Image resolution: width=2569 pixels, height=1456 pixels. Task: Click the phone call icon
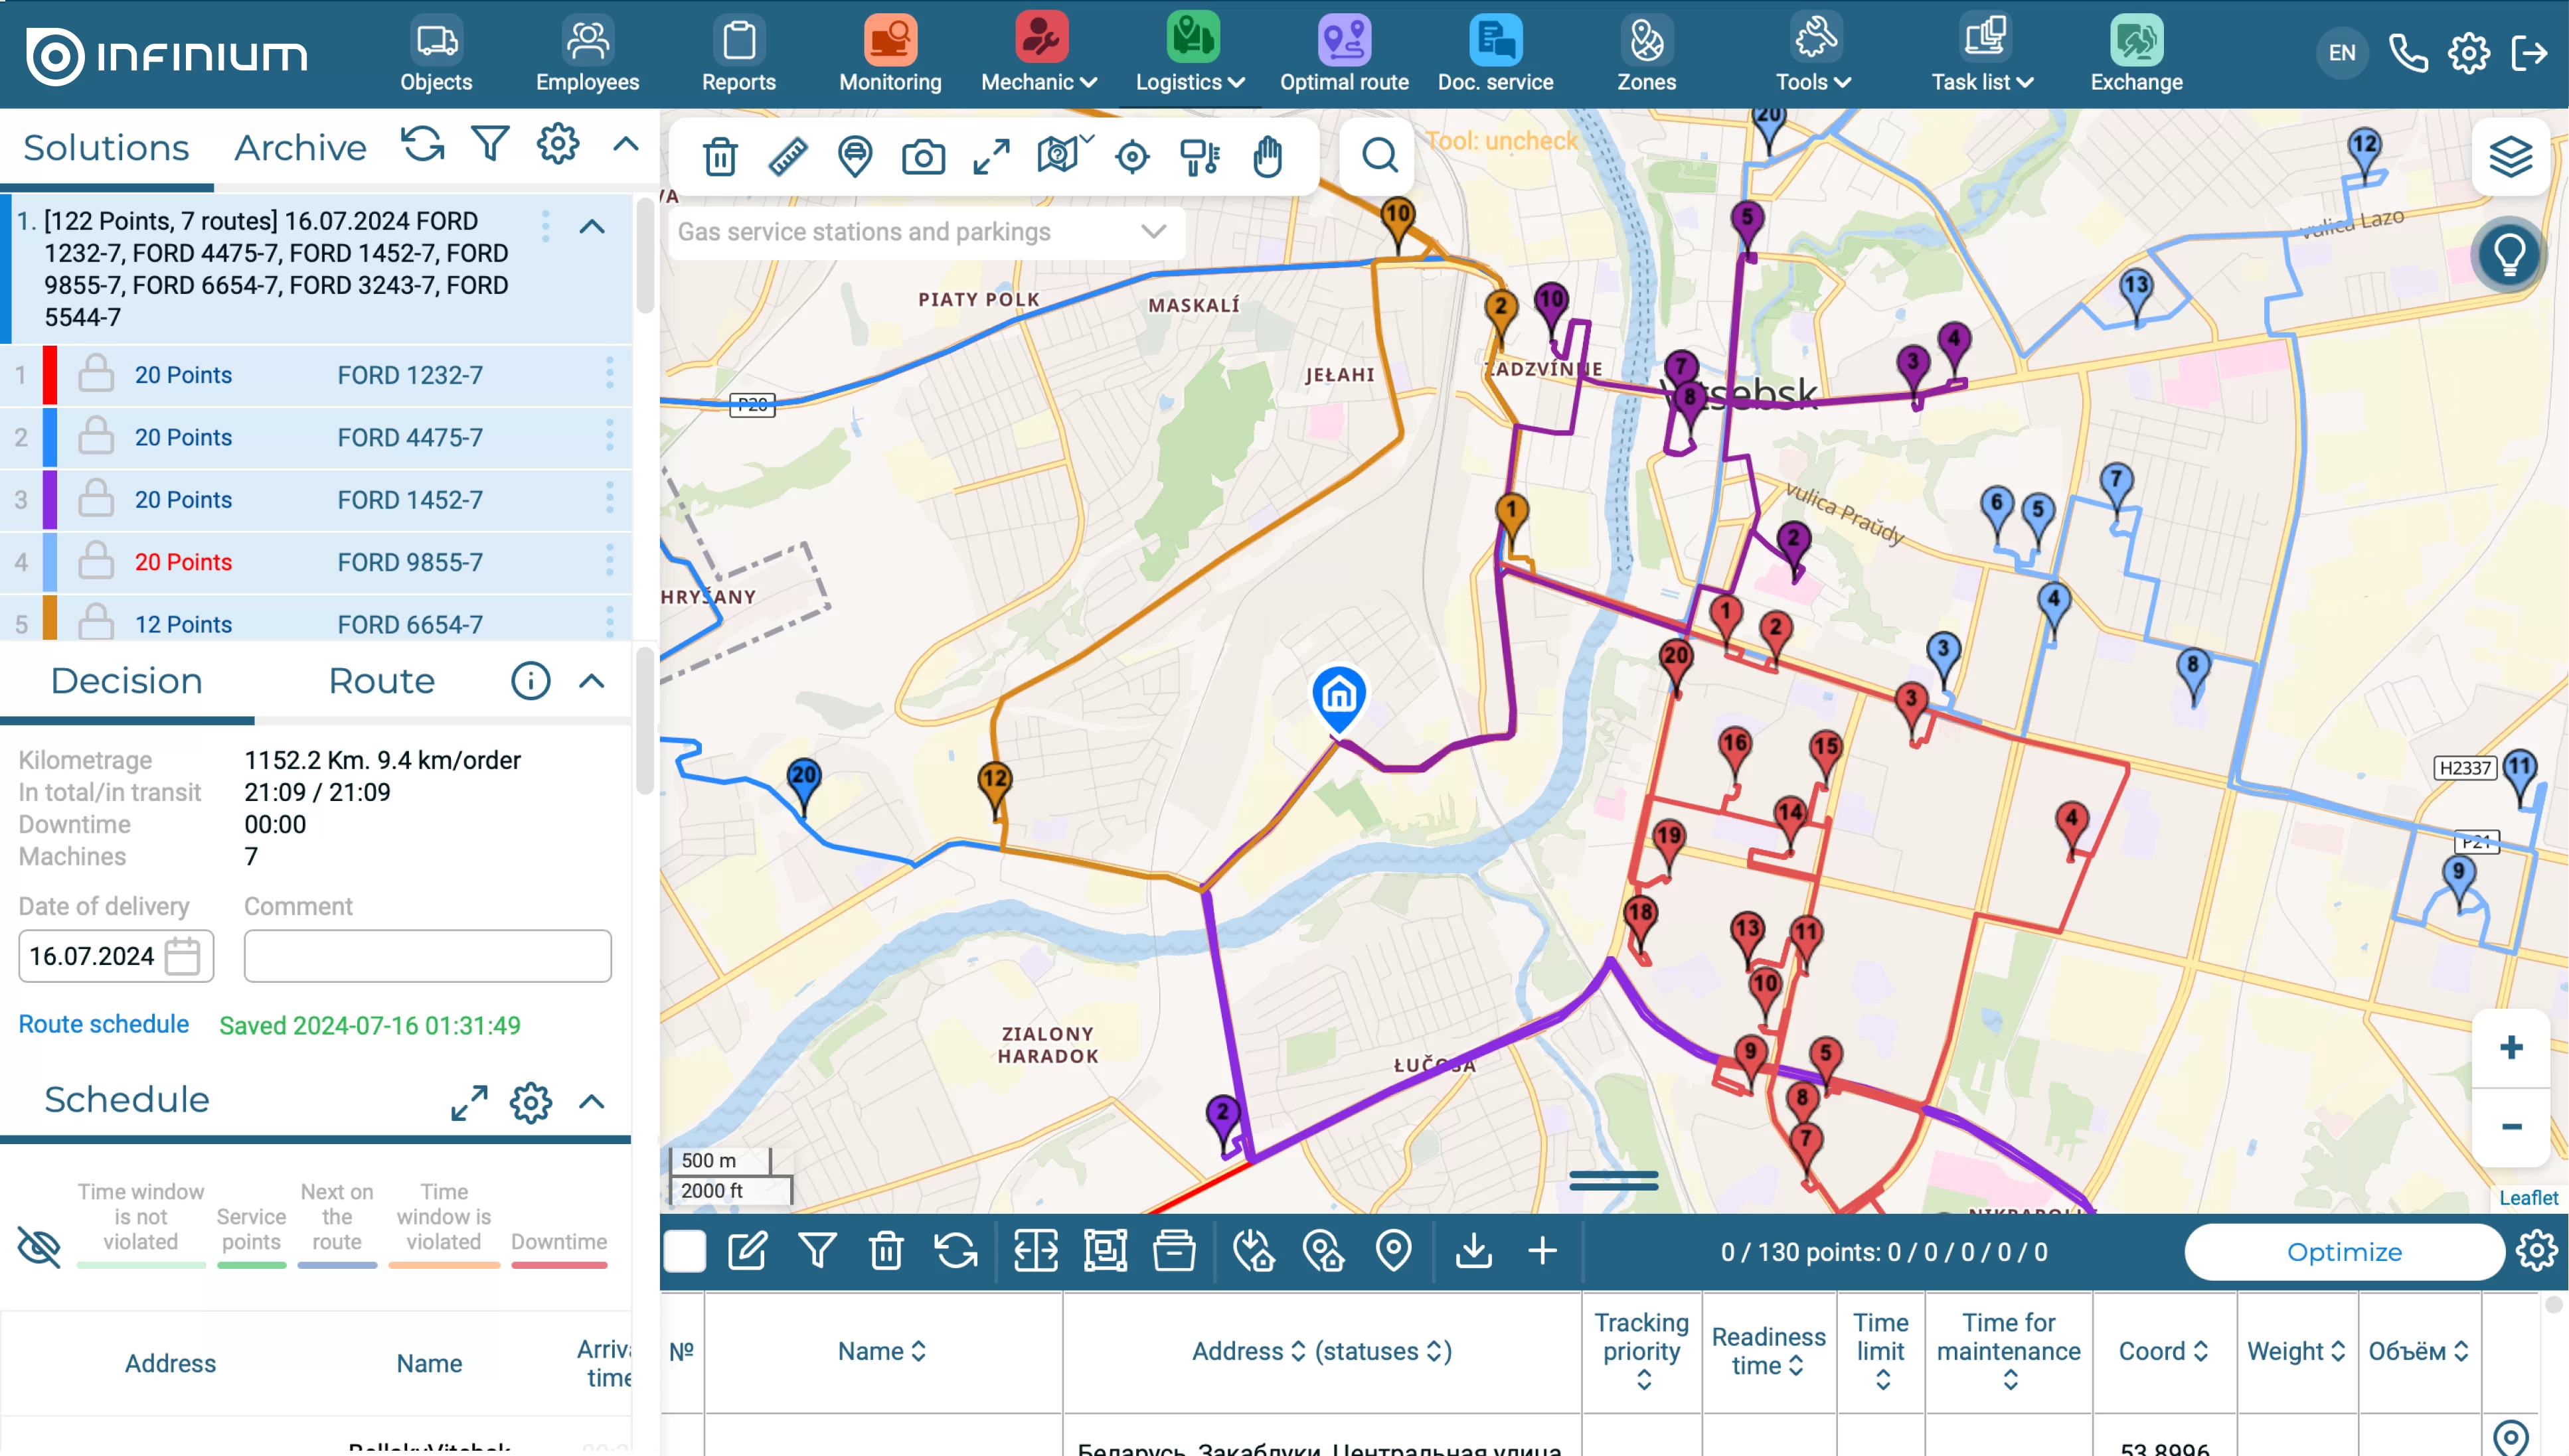(2407, 53)
